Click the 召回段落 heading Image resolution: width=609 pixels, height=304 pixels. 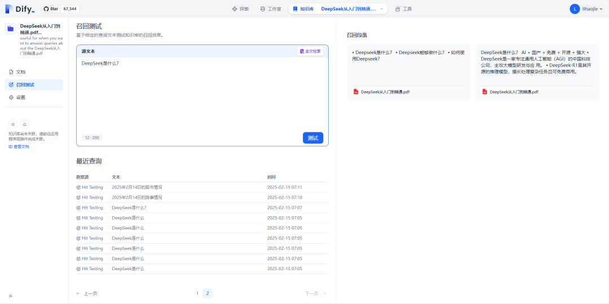pyautogui.click(x=357, y=35)
